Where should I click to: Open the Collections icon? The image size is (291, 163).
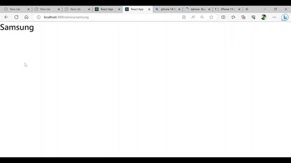[x=243, y=17]
